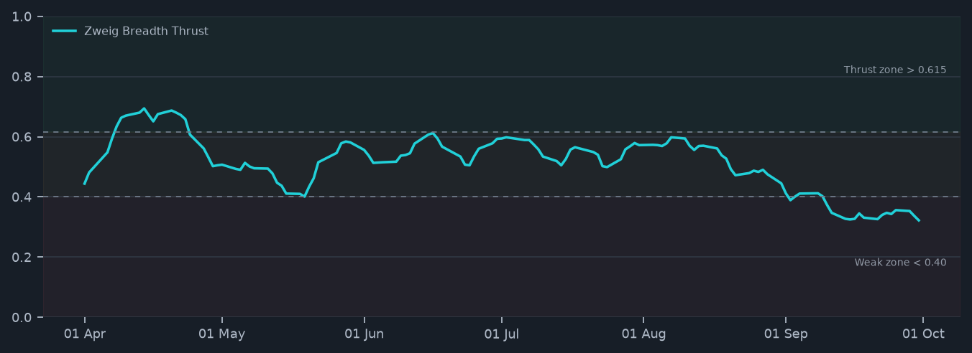This screenshot has height=353, width=972.
Task: Click the line's final point near October
Action: (919, 220)
